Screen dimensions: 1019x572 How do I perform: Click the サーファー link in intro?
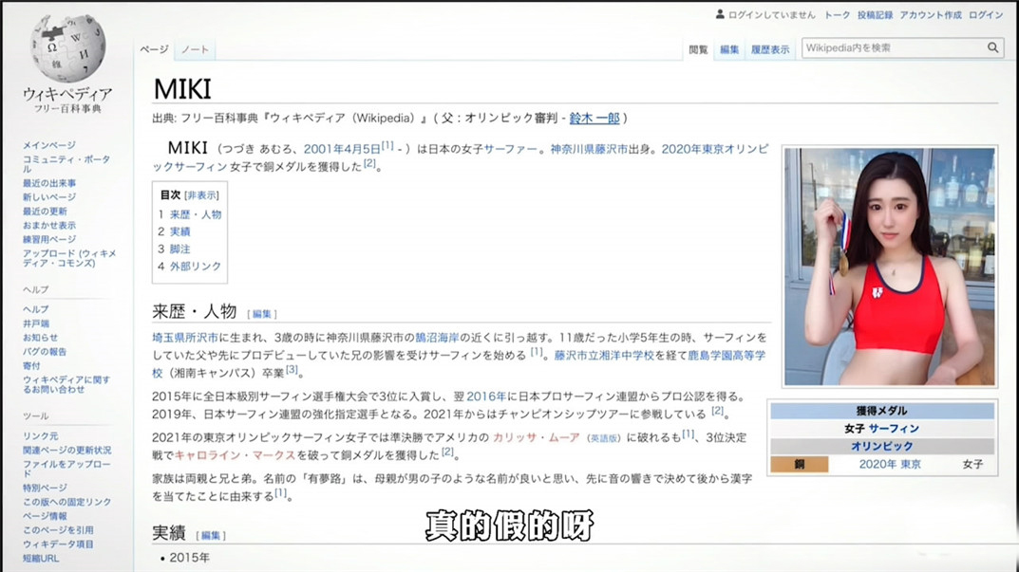(x=510, y=149)
